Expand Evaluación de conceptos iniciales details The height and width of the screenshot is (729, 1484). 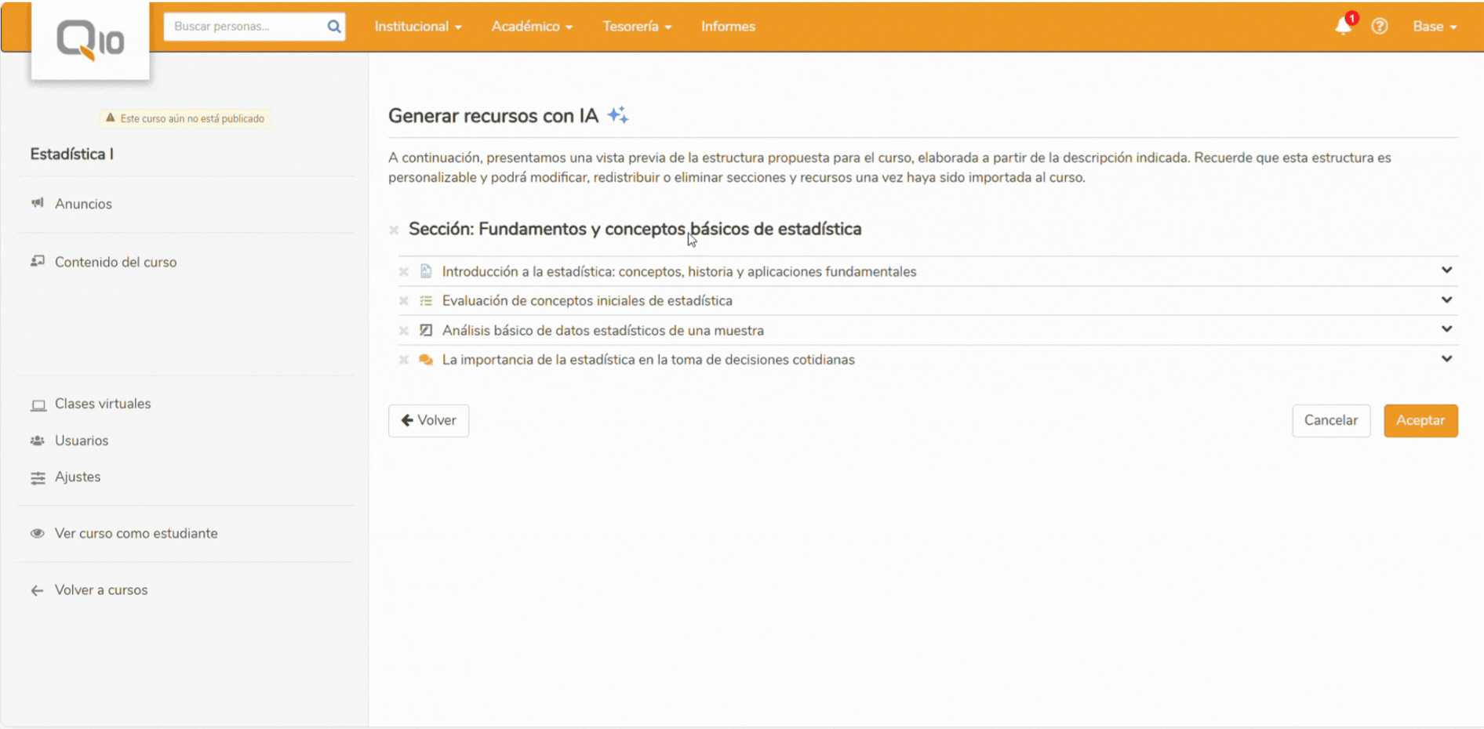[x=1446, y=300]
